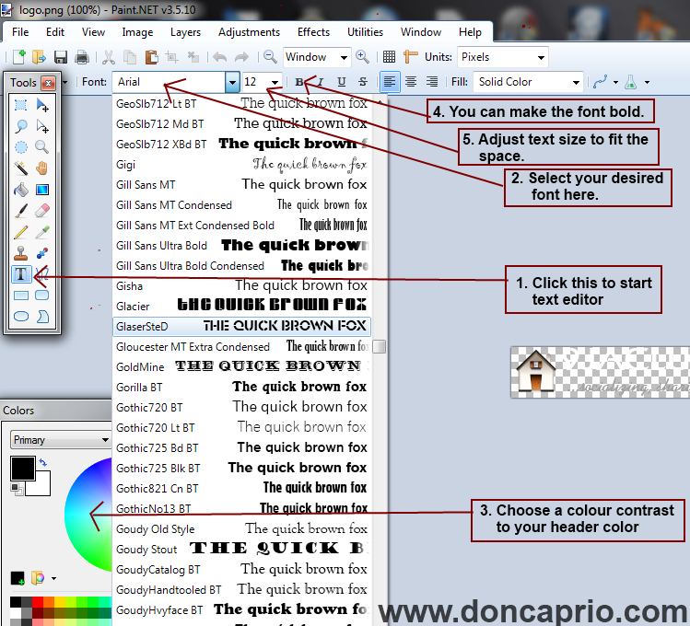Select the Rectangle Select tool

point(20,105)
